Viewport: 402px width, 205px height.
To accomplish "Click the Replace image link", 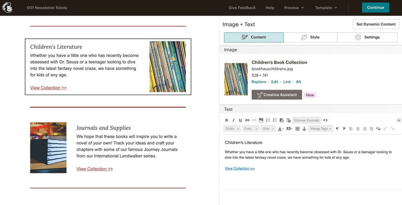I will 258,82.
